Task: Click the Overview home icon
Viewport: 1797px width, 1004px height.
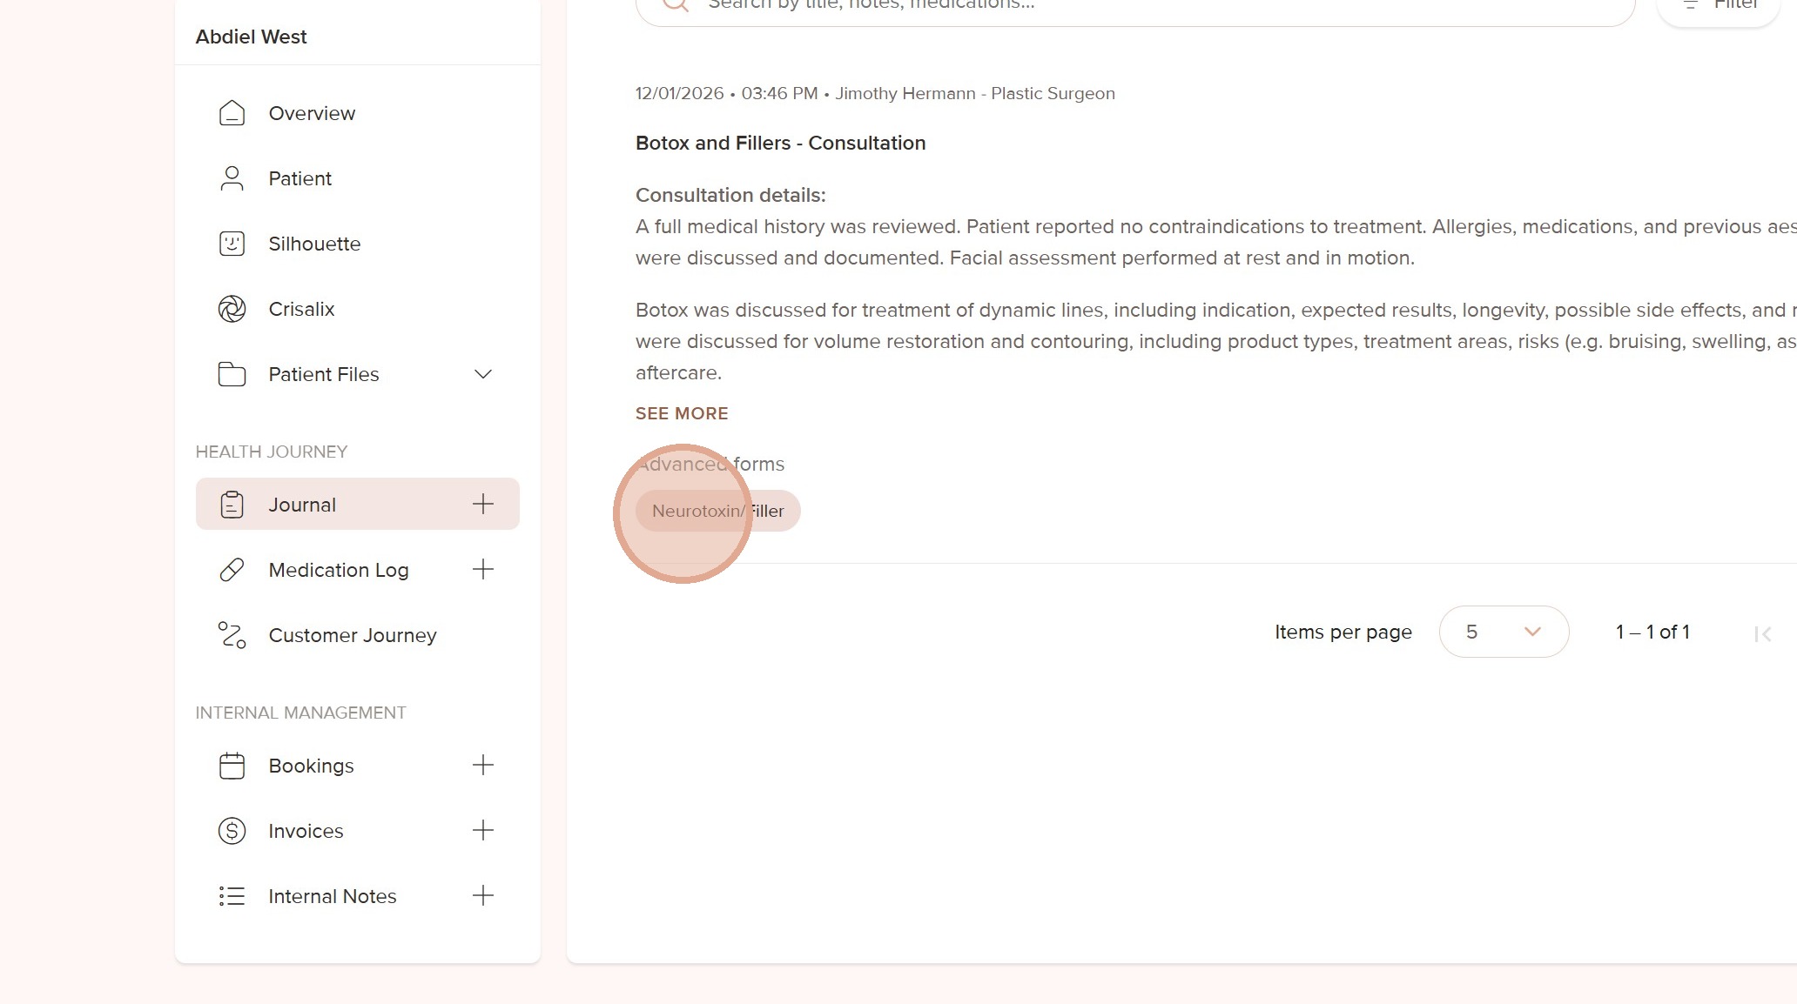Action: pyautogui.click(x=232, y=113)
